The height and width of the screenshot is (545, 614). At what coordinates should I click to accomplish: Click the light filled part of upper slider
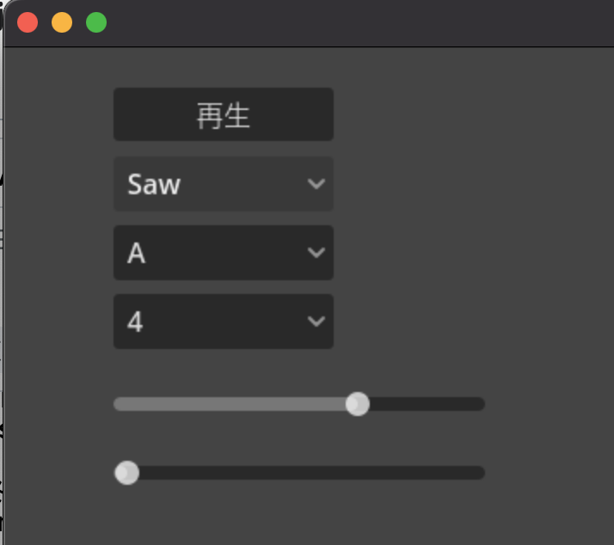point(230,404)
